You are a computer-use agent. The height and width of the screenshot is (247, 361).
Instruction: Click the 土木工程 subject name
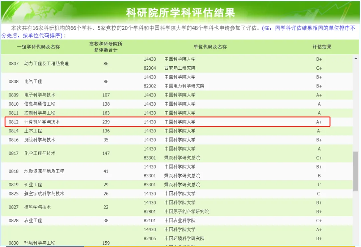[33, 131]
